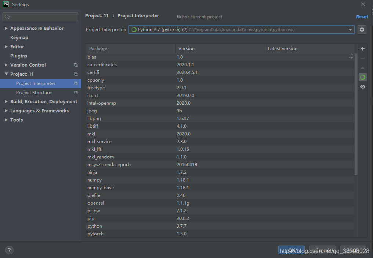
Task: Click the OK button
Action: click(291, 250)
